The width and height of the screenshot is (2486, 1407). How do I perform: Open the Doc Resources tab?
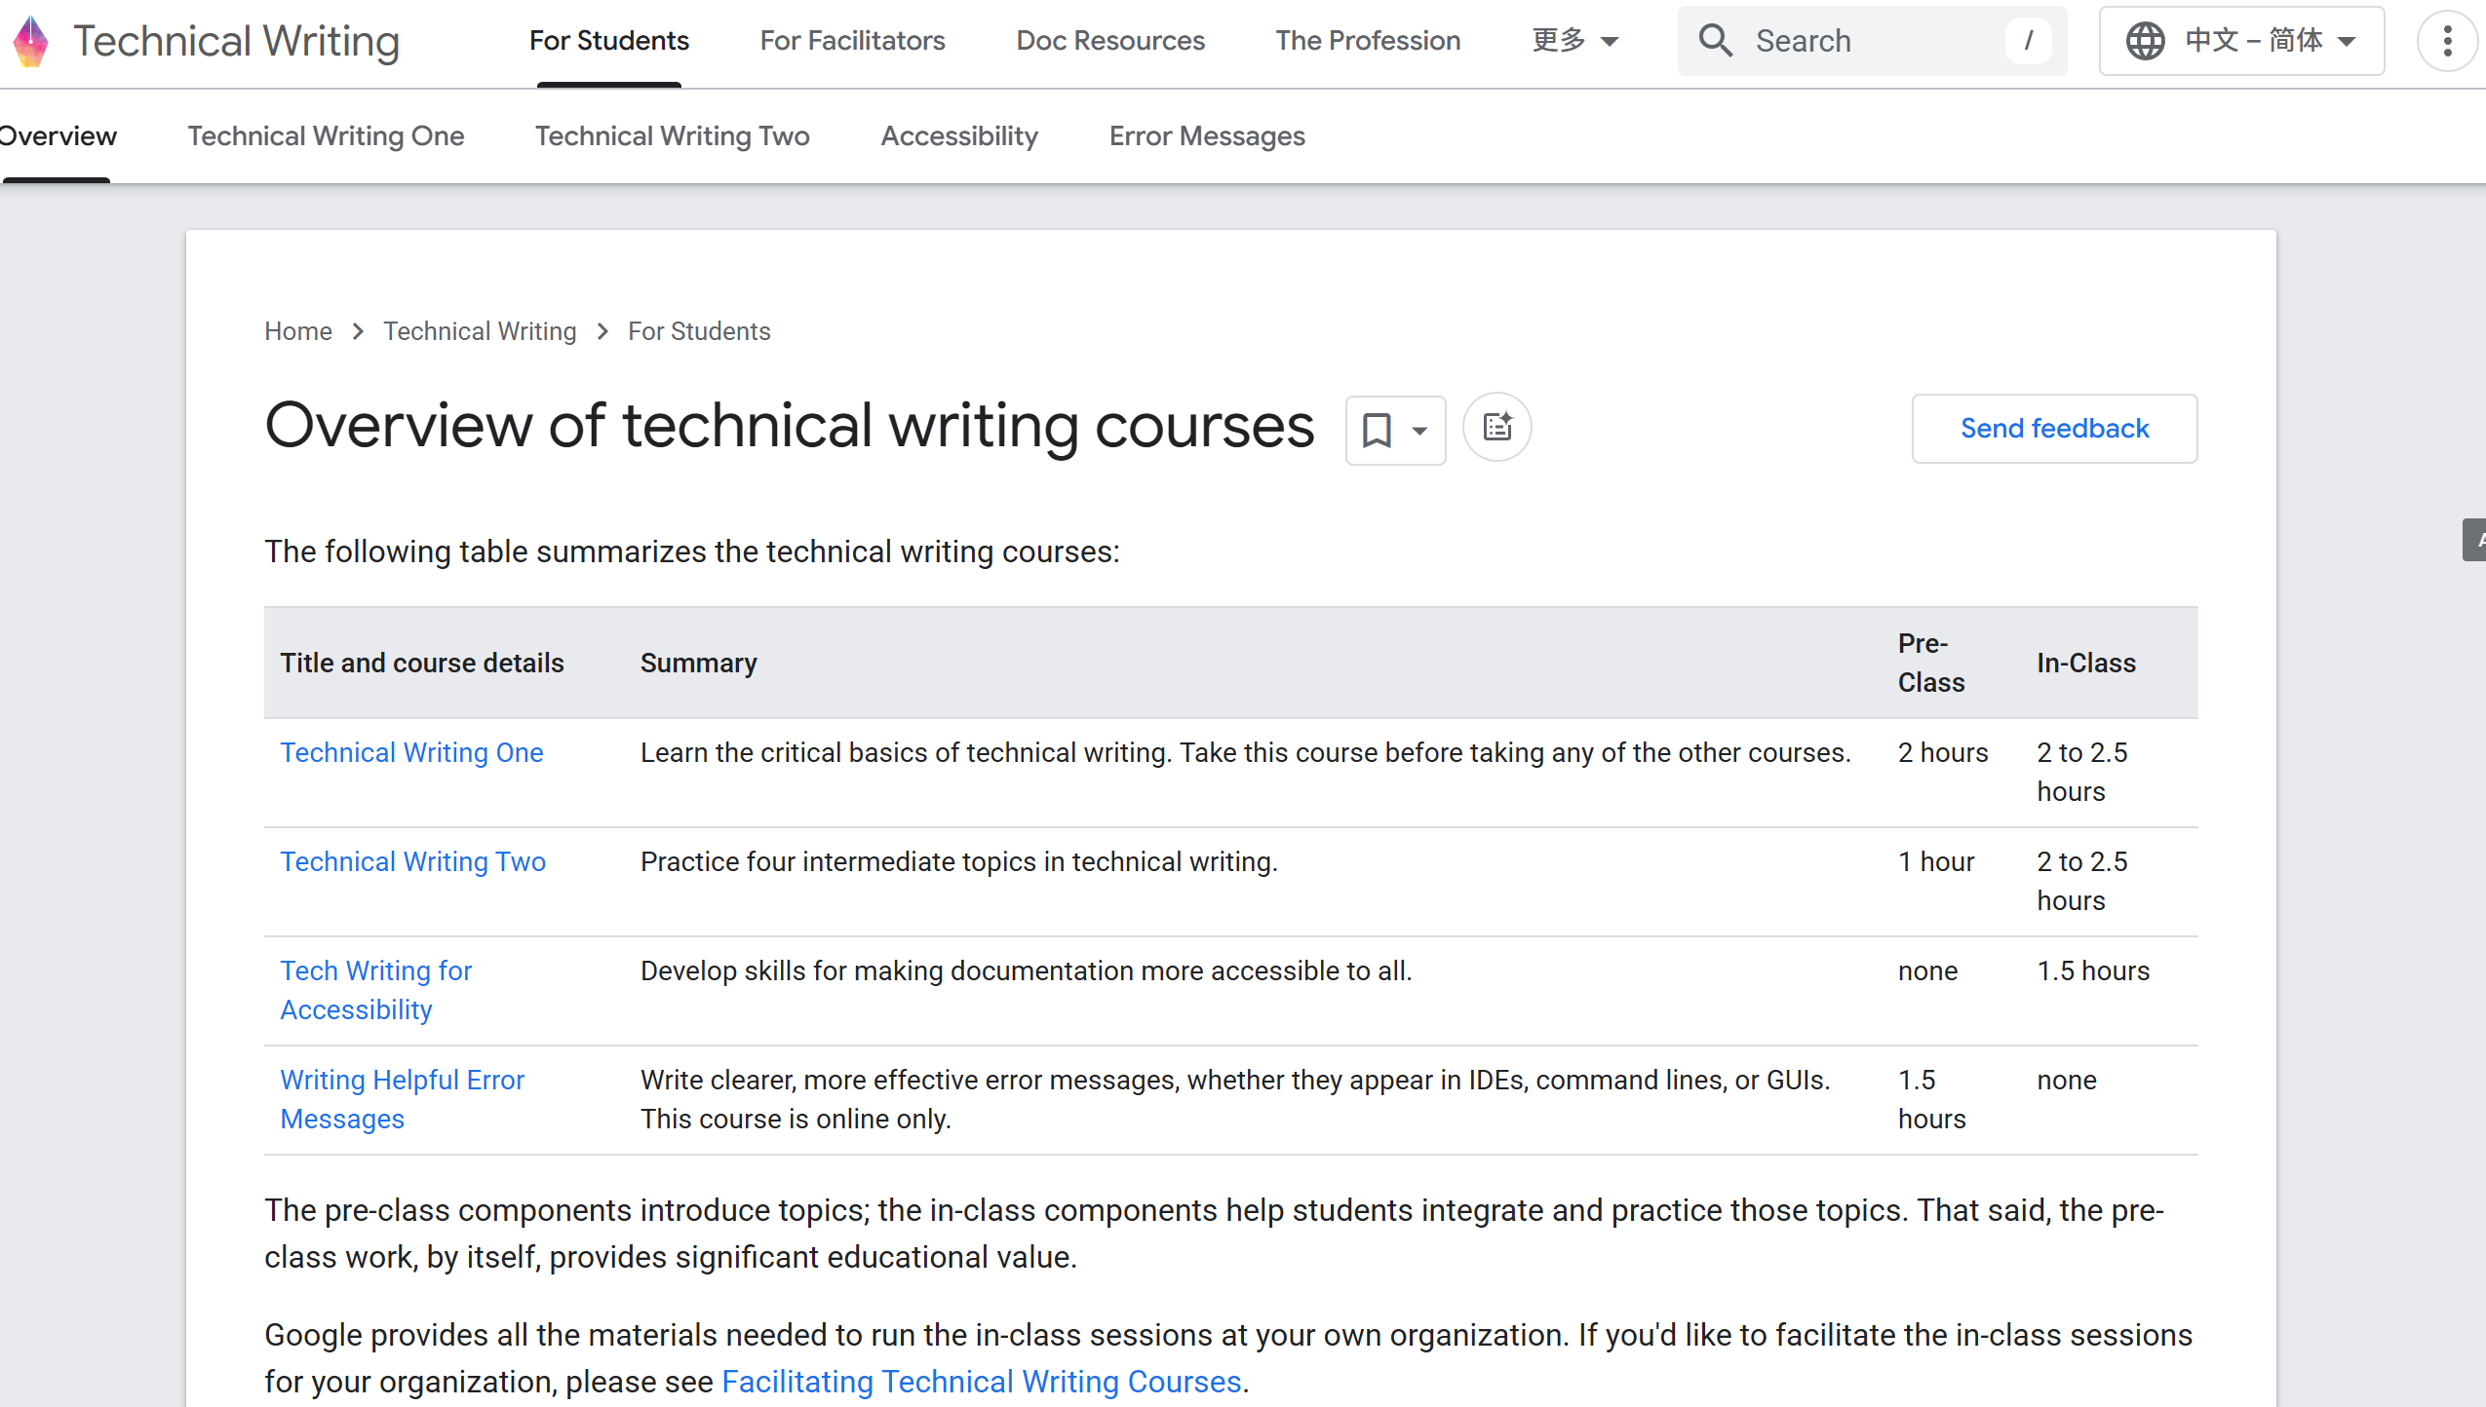(x=1110, y=41)
